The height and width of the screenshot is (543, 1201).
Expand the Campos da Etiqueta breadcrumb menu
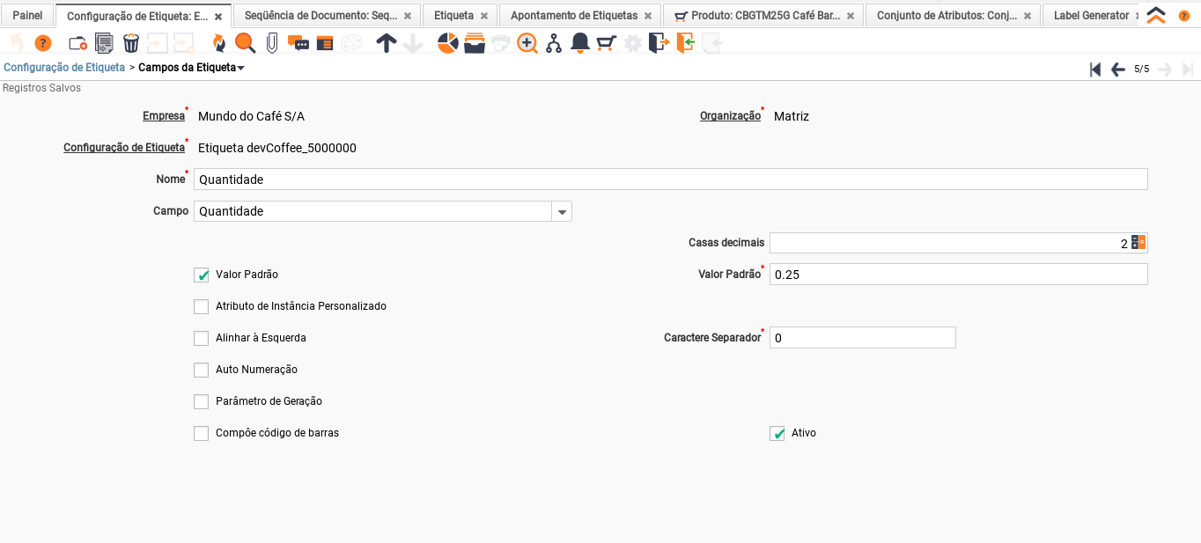tap(241, 68)
